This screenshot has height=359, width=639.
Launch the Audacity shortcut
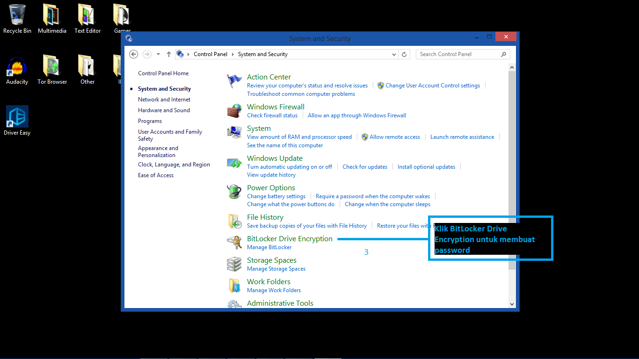pyautogui.click(x=17, y=70)
